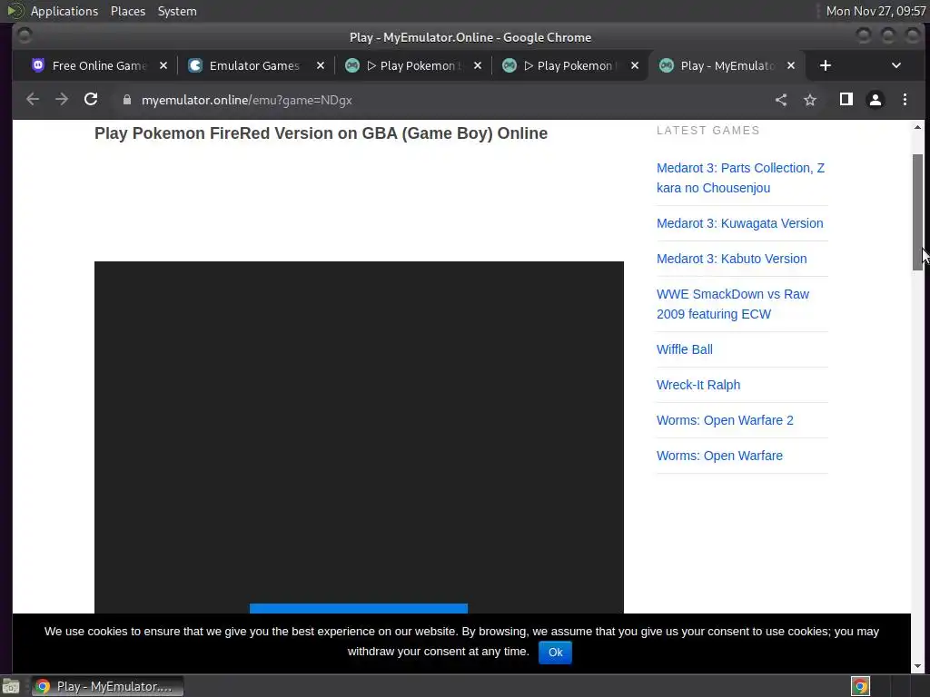Open a new tab with the plus button
Image resolution: width=930 pixels, height=697 pixels.
click(x=826, y=65)
